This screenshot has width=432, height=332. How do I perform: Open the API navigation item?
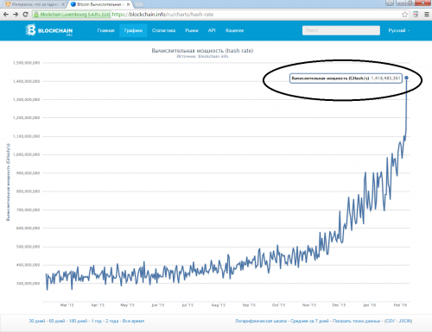click(x=212, y=30)
